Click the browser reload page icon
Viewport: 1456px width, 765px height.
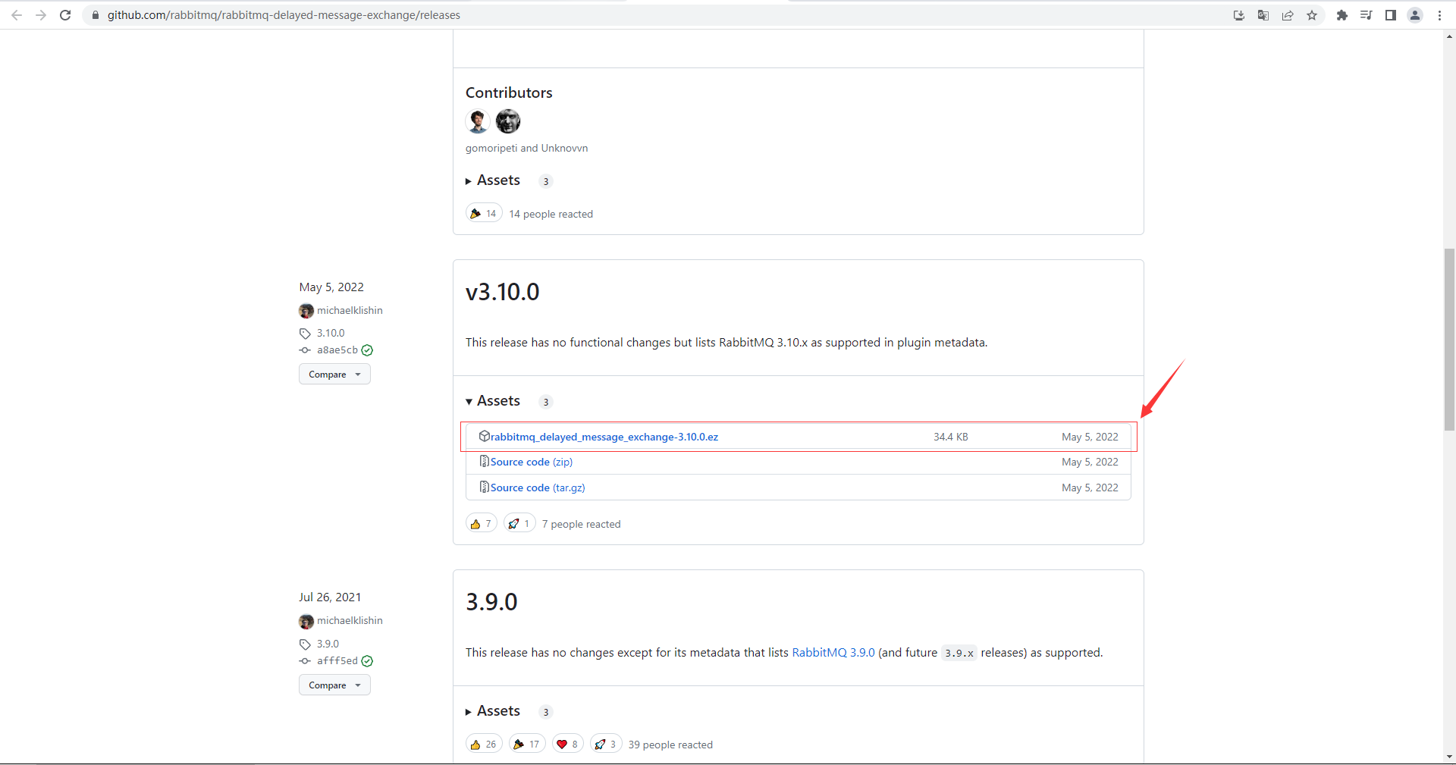pos(65,15)
